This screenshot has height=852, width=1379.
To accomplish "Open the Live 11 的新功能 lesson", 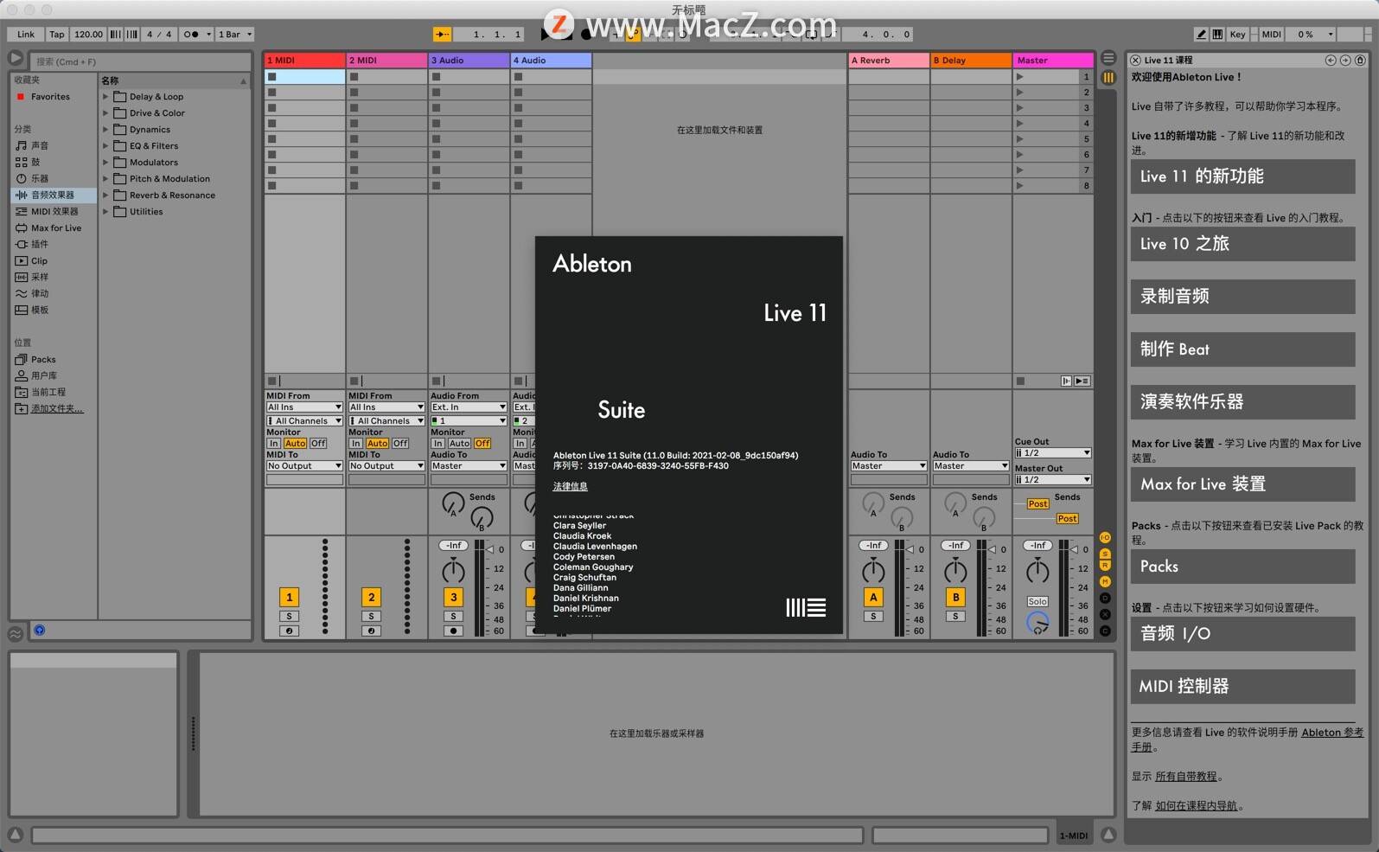I will point(1242,176).
